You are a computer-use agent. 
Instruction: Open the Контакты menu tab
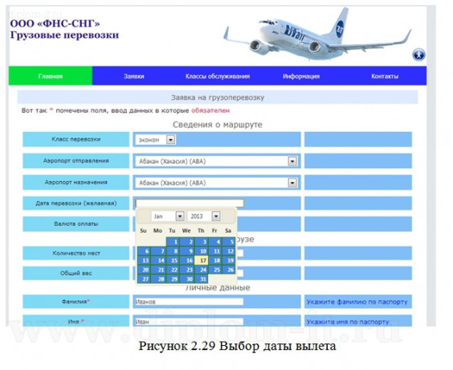coord(385,76)
